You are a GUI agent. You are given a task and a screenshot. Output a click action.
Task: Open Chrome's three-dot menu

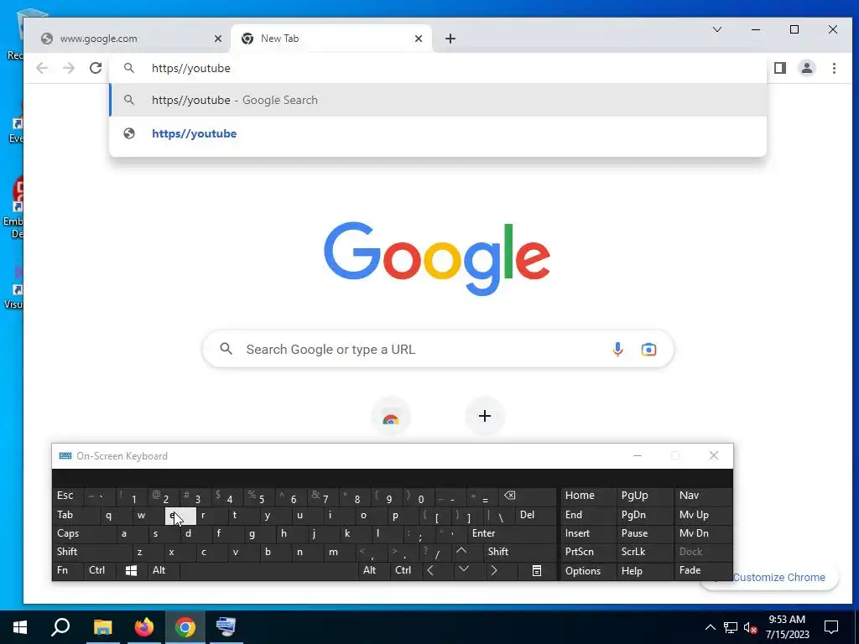834,68
